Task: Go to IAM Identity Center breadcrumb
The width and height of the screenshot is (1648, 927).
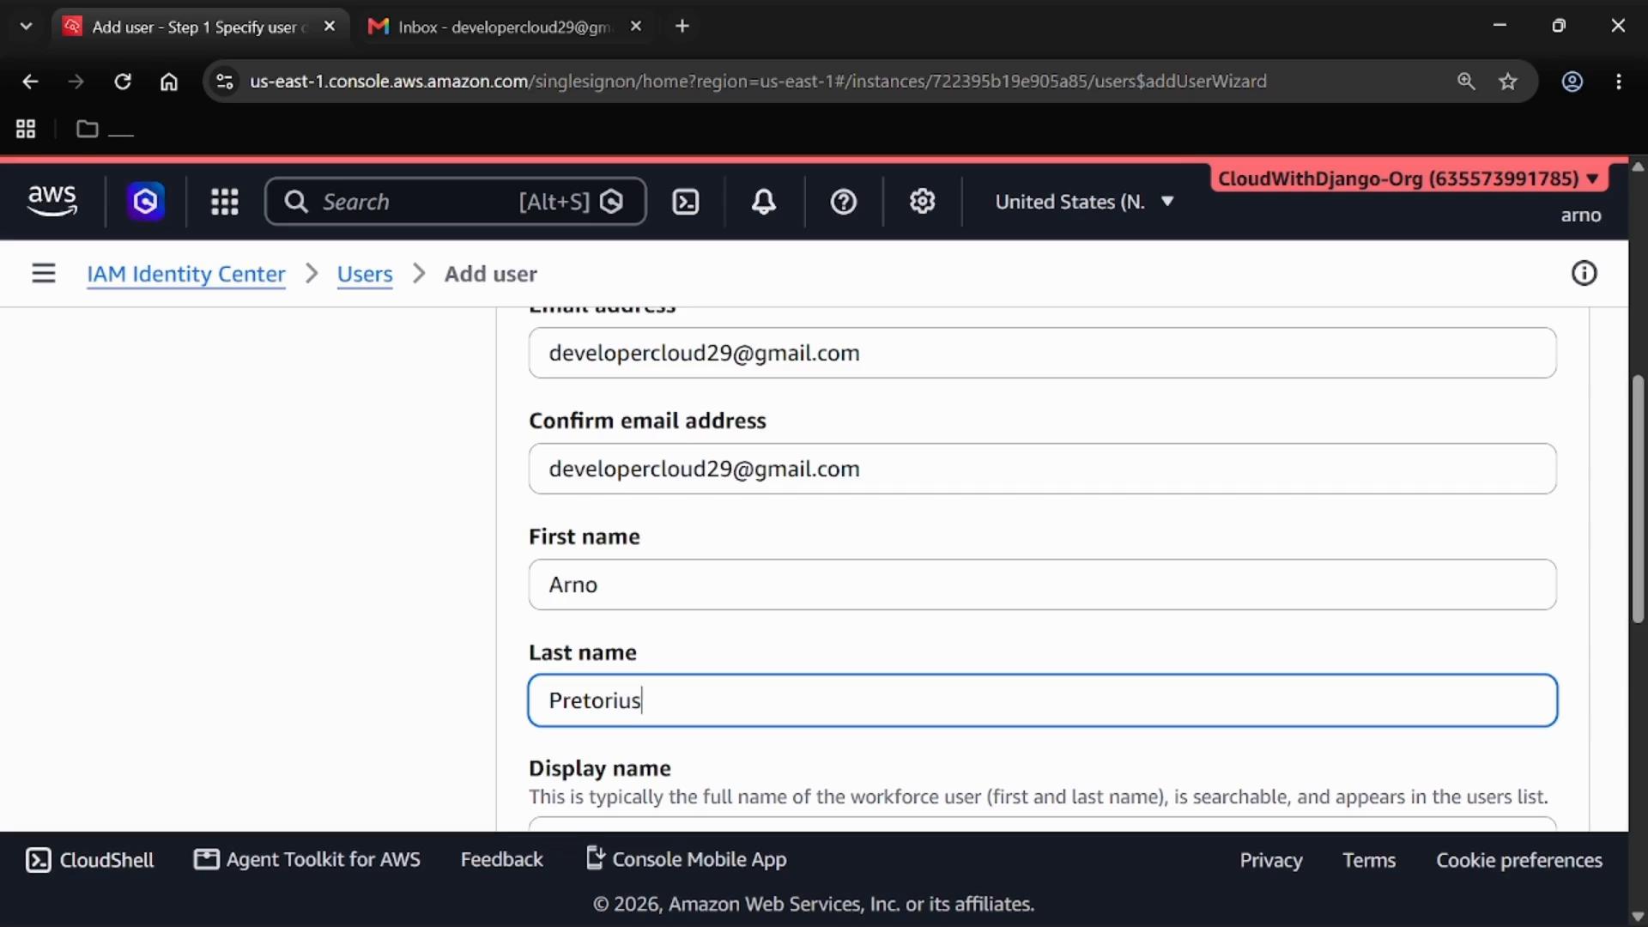Action: (x=186, y=274)
